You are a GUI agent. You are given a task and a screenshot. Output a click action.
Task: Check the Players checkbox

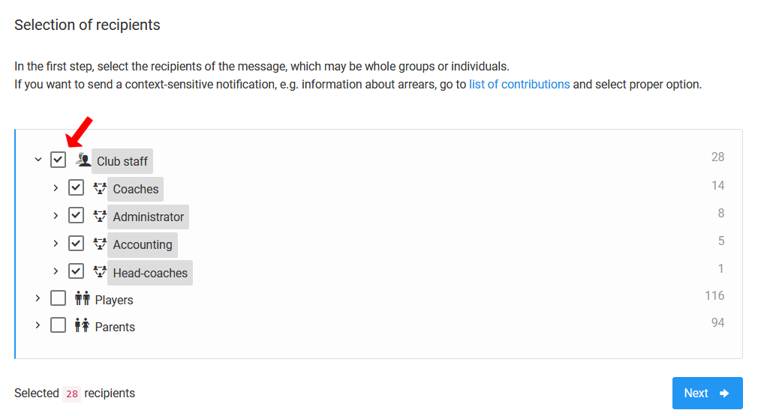pos(58,298)
